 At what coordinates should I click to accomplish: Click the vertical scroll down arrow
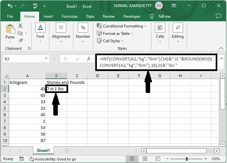click(x=222, y=144)
